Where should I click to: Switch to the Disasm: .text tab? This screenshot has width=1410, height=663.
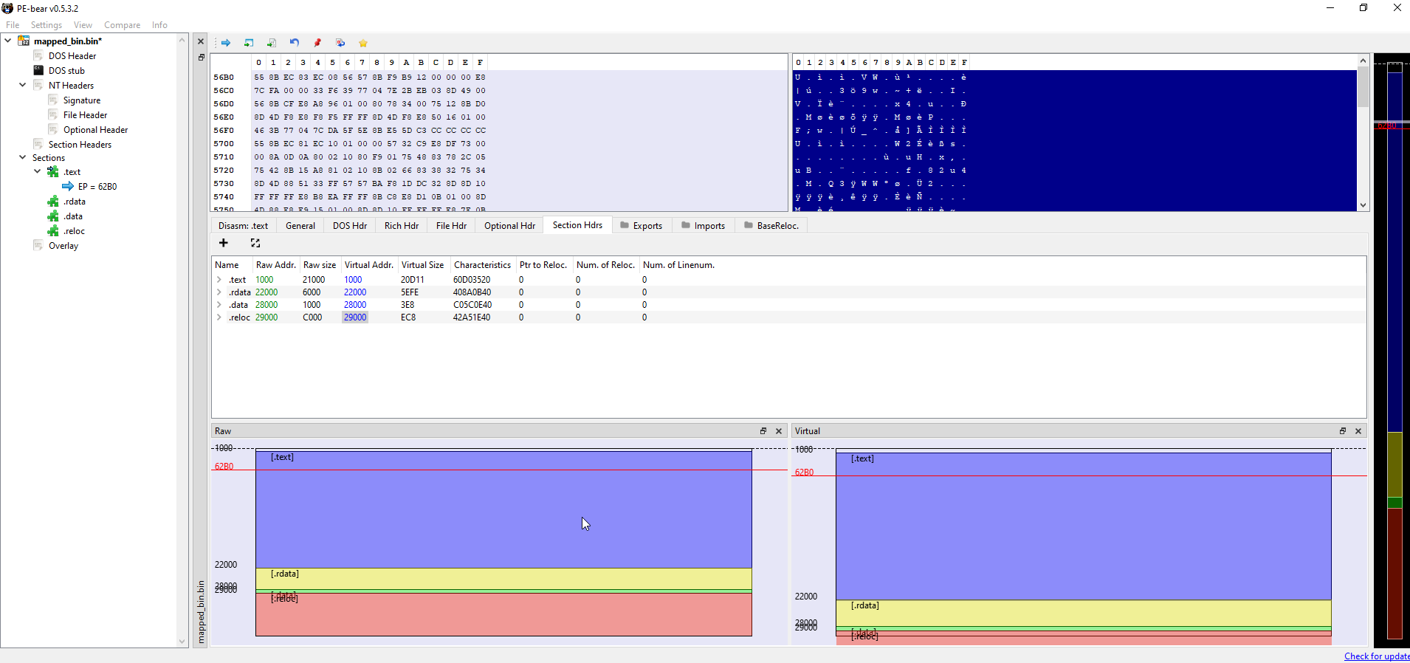pos(243,225)
